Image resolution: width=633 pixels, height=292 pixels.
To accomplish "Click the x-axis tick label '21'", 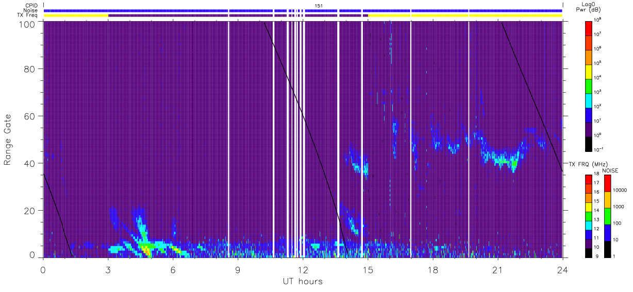I will 498,269.
